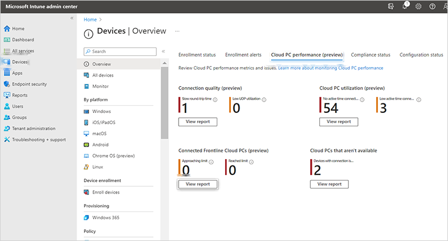Click the Windows 365 icon
This screenshot has height=241, width=448.
pyautogui.click(x=86, y=218)
